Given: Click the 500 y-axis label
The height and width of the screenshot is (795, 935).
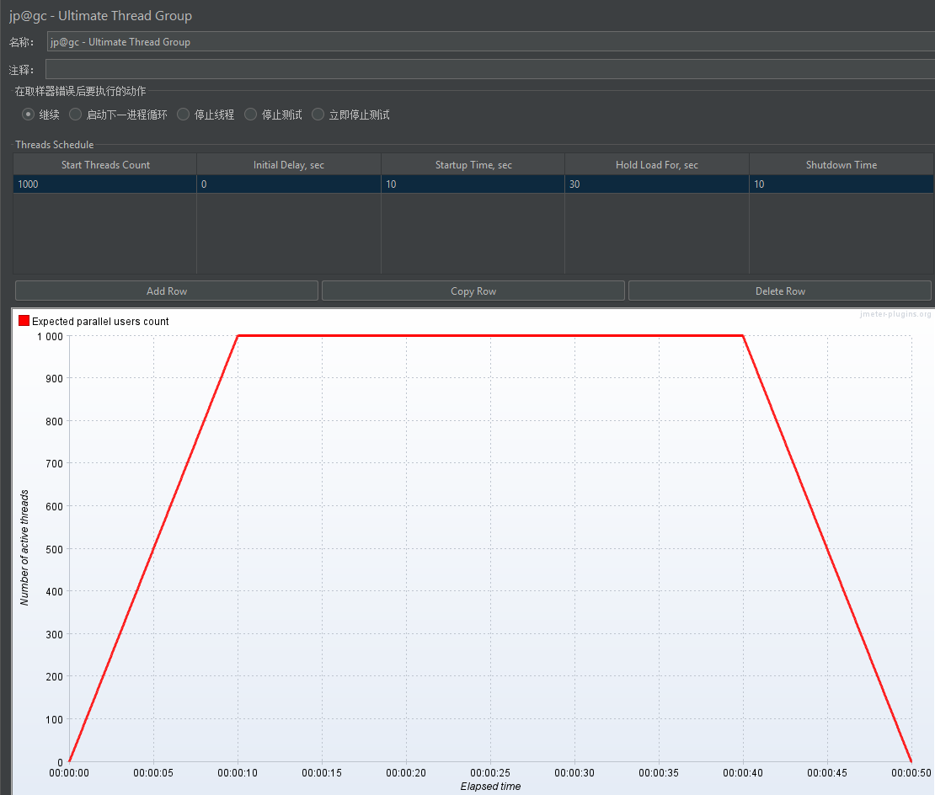Looking at the screenshot, I should pyautogui.click(x=54, y=549).
